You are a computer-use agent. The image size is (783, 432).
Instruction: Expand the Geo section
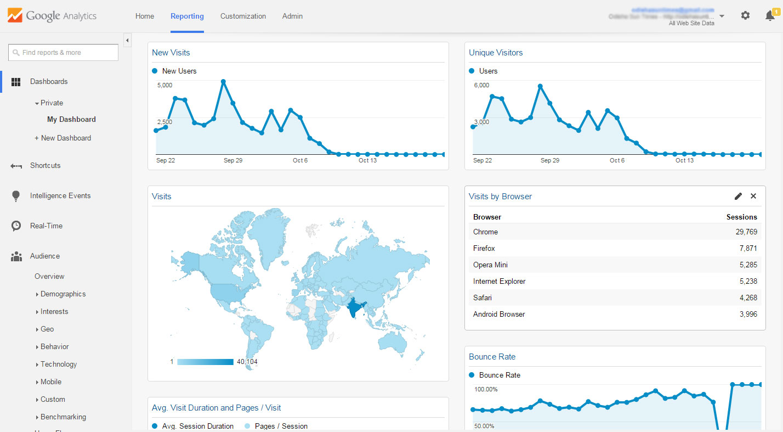pos(37,329)
